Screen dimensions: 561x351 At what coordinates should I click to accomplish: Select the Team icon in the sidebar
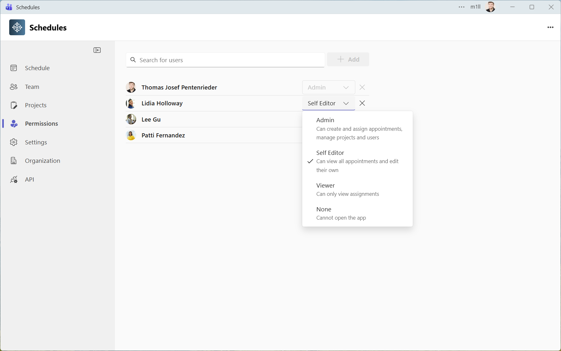coord(14,87)
